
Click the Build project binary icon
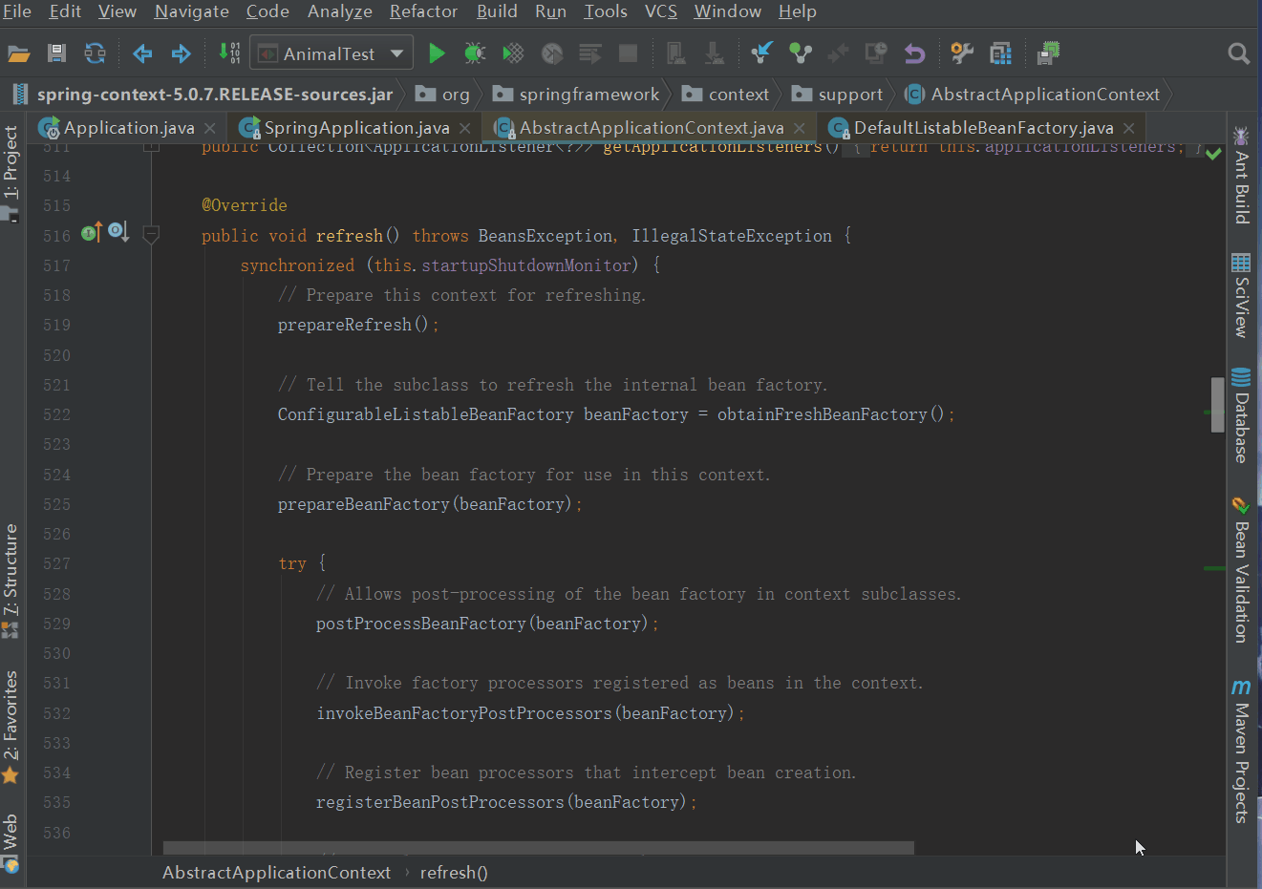click(229, 53)
